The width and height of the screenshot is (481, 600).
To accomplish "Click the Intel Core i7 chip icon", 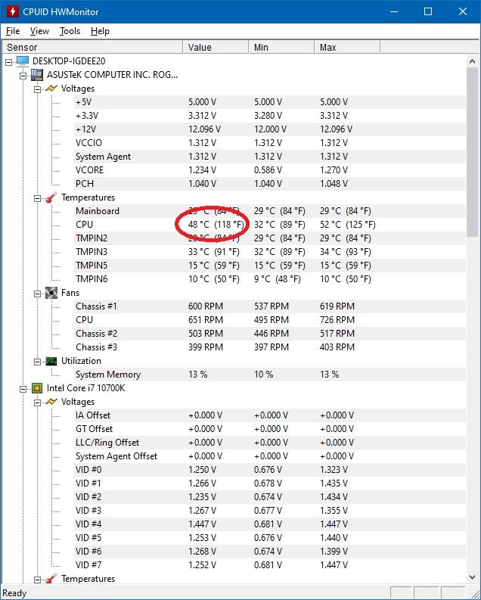I will (x=37, y=388).
